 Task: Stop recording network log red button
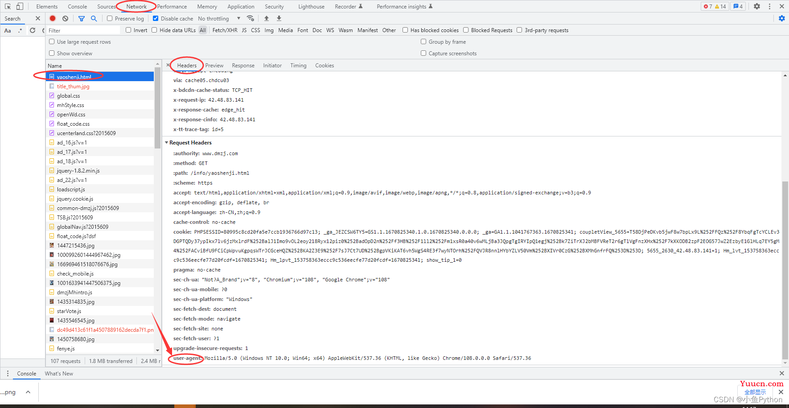53,18
